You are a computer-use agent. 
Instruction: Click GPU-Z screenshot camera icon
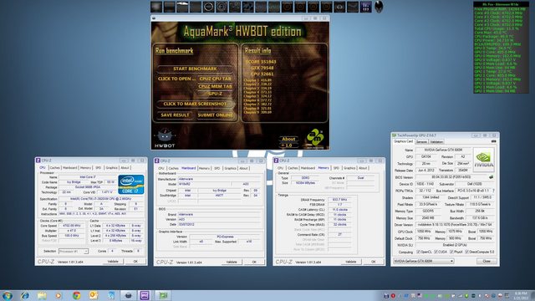[x=493, y=141]
